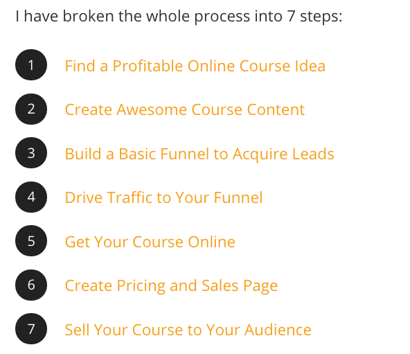Screen dimensions: 410x354
Task: Select the number 7 circle badge
Action: 31,328
